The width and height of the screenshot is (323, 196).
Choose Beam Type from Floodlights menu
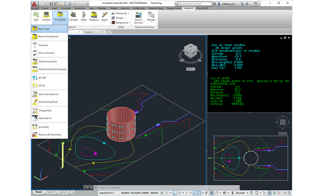coord(49,29)
